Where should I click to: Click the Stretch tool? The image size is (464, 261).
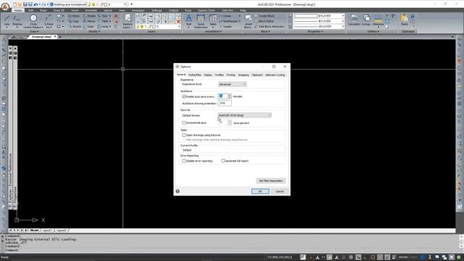pyautogui.click(x=75, y=27)
